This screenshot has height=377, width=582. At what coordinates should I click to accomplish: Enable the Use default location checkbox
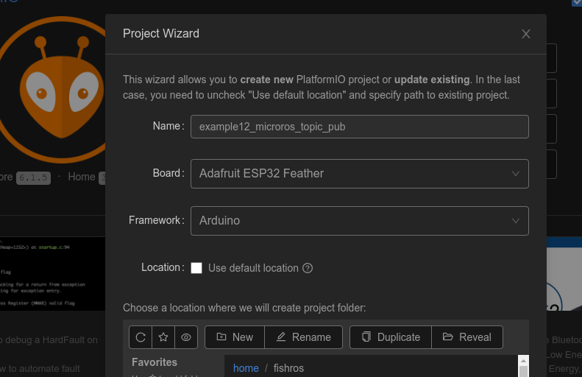tap(196, 268)
